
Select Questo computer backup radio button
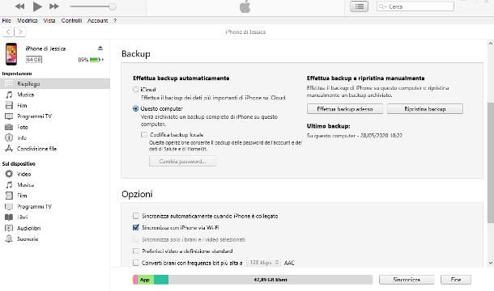click(136, 108)
